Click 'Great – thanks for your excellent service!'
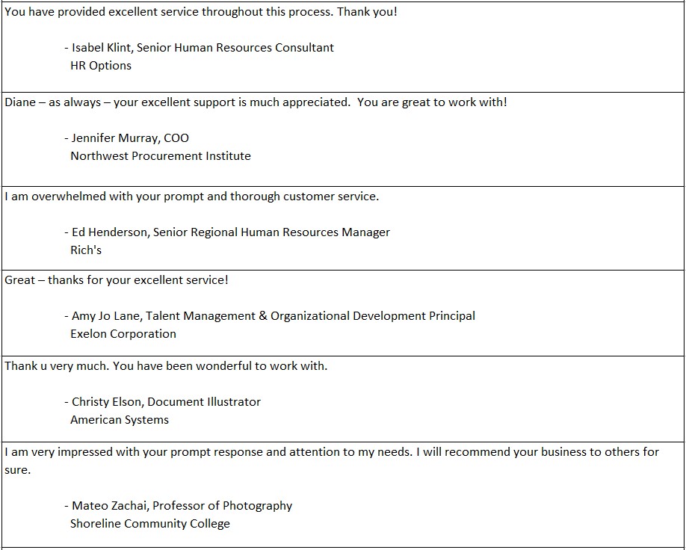Image resolution: width=686 pixels, height=550 pixels. [117, 280]
